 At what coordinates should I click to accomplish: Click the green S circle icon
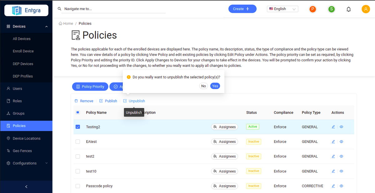(x=331, y=9)
